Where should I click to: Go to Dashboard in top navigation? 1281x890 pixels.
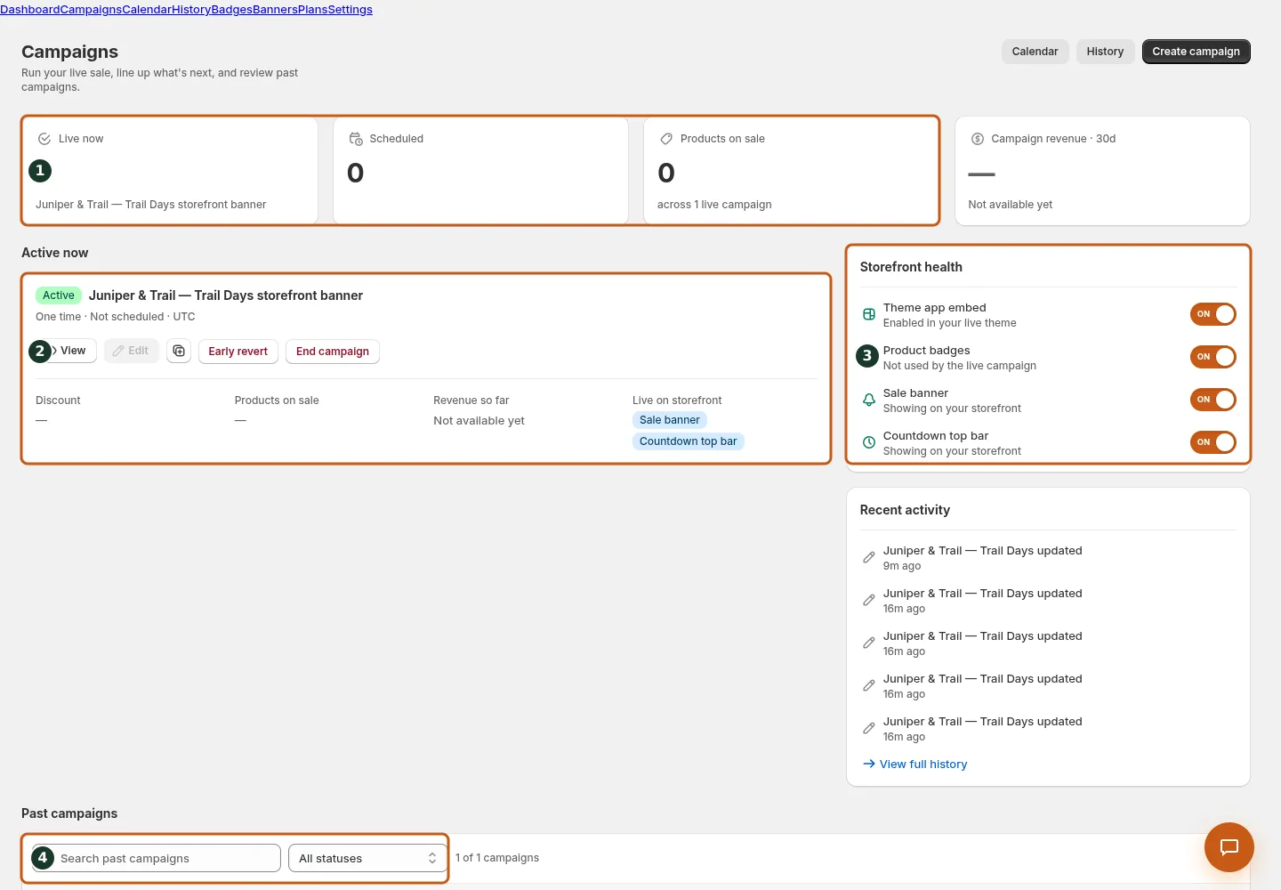tap(30, 10)
